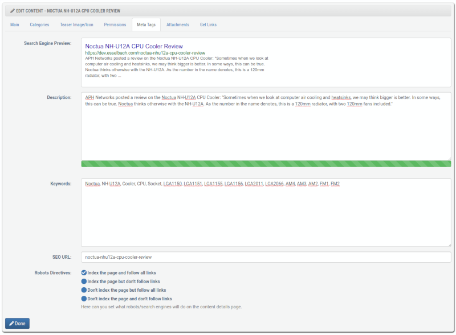Select Index the page and follow all links

tap(84, 272)
